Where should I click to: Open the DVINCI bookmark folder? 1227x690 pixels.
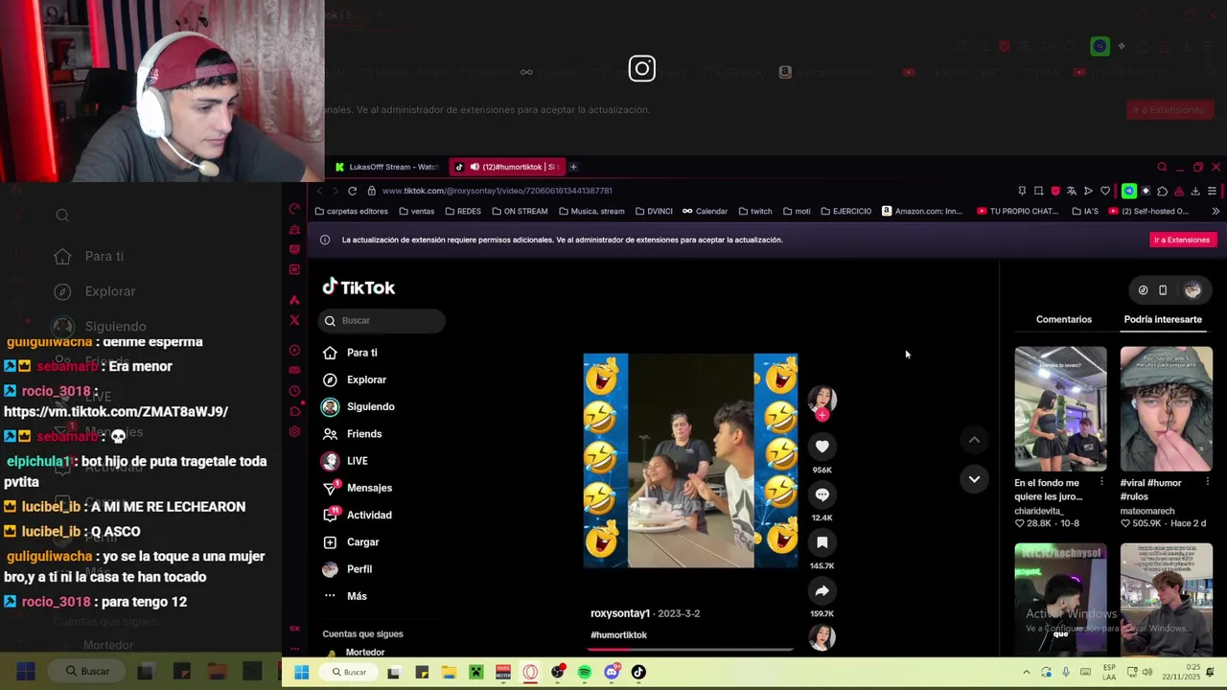[654, 211]
